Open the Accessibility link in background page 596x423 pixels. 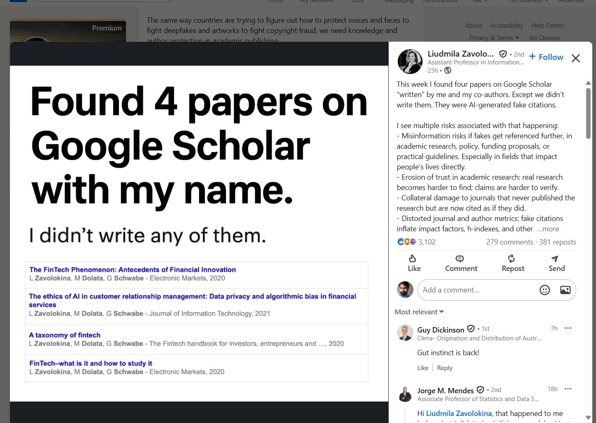507,26
